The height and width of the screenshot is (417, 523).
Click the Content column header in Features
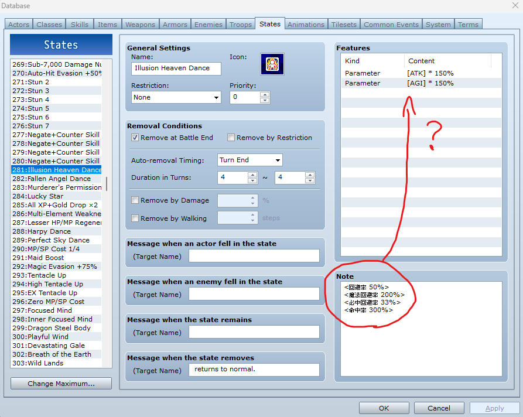coord(447,61)
